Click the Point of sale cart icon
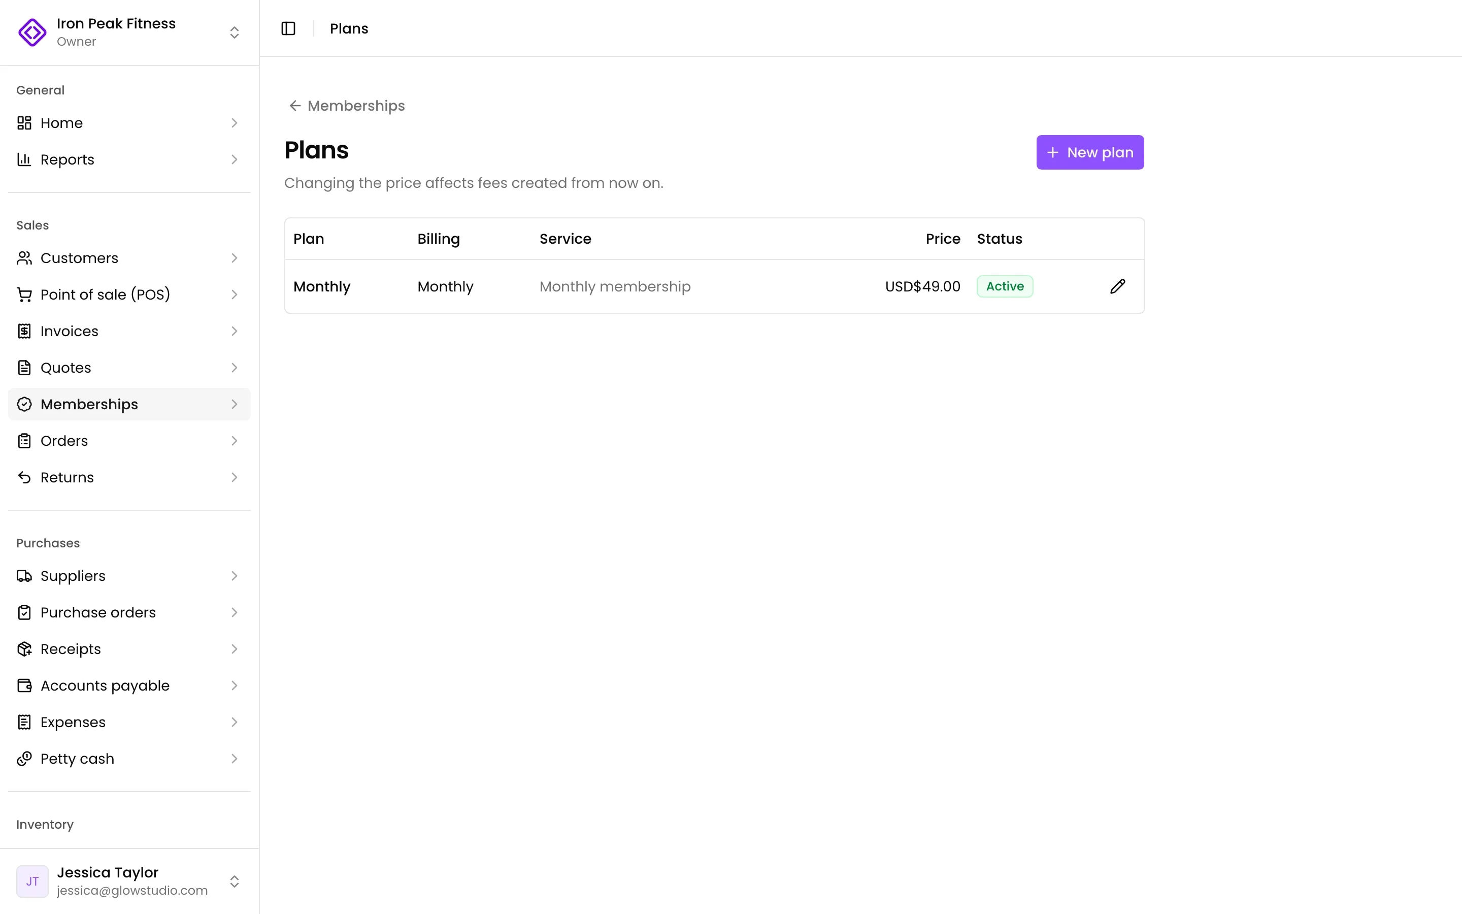 tap(24, 295)
